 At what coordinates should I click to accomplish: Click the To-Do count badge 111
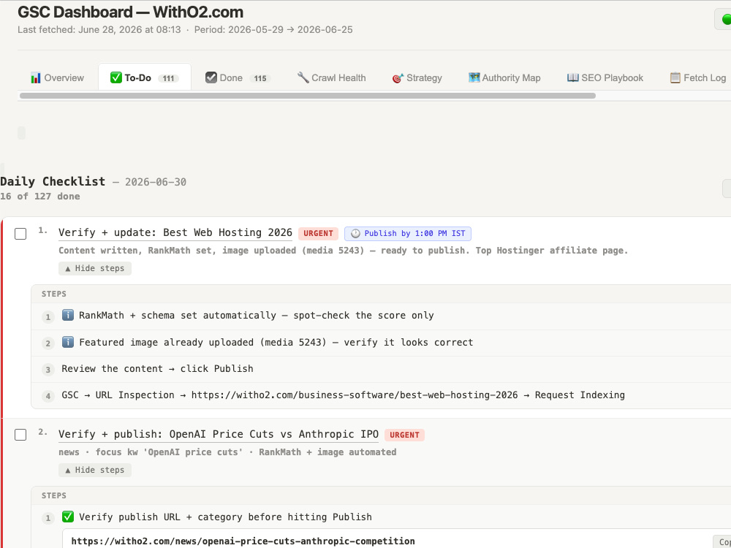pyautogui.click(x=168, y=78)
